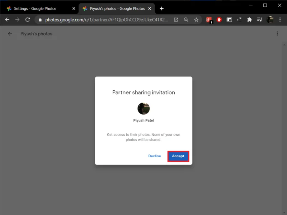The width and height of the screenshot is (287, 215).
Task: Click the Google Photos favicon on Settings tab
Action: [x=9, y=9]
